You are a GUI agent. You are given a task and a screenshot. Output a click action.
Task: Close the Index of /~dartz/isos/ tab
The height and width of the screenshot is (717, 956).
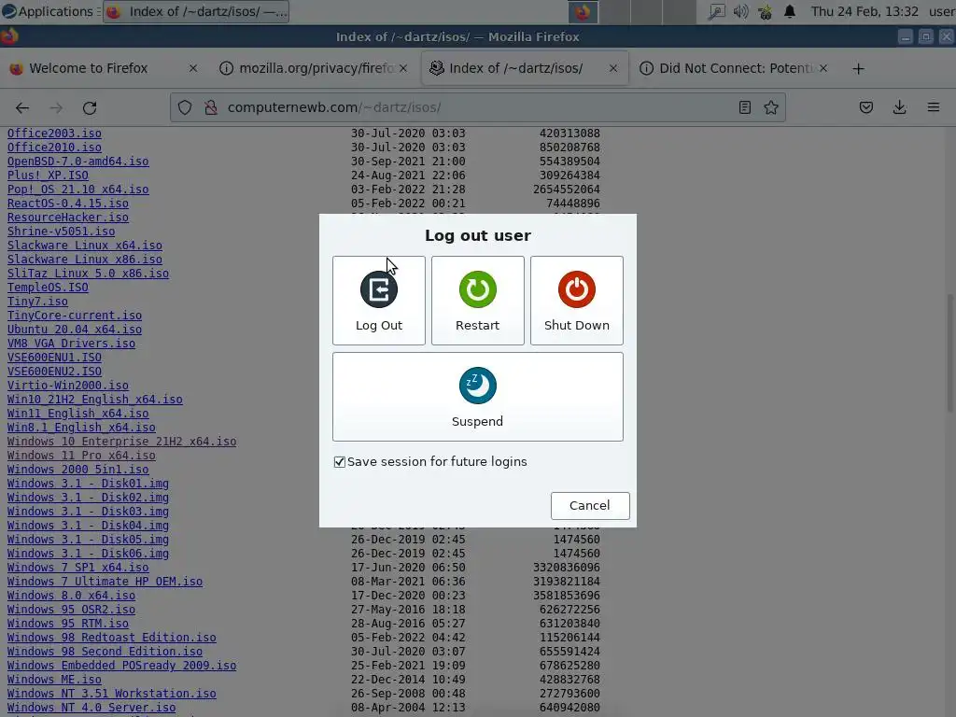613,68
